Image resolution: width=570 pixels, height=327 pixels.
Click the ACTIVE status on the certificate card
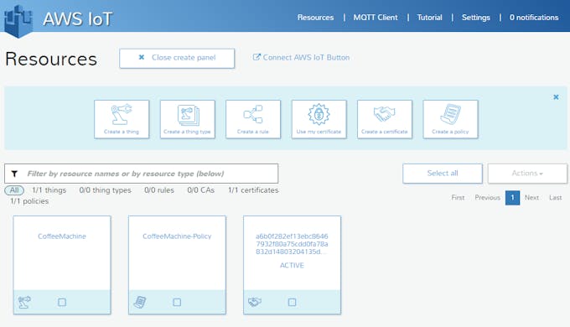[x=292, y=266]
